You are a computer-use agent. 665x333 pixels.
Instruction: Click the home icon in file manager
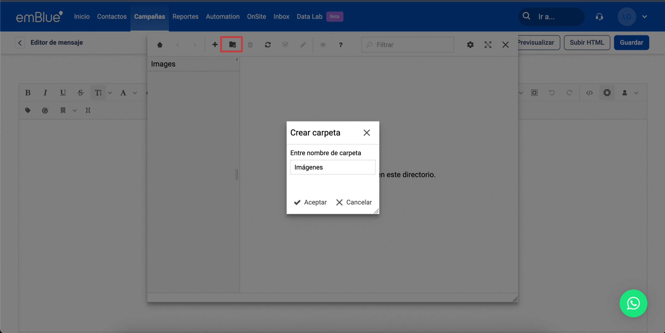[160, 45]
